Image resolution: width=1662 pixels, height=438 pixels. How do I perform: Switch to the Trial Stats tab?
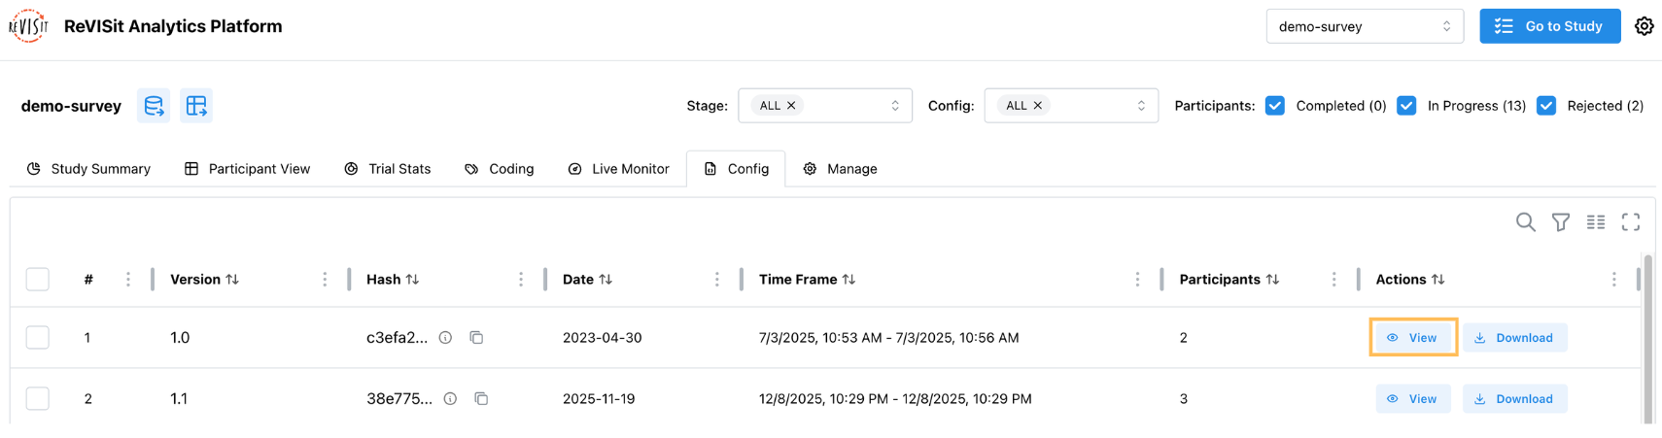point(388,169)
